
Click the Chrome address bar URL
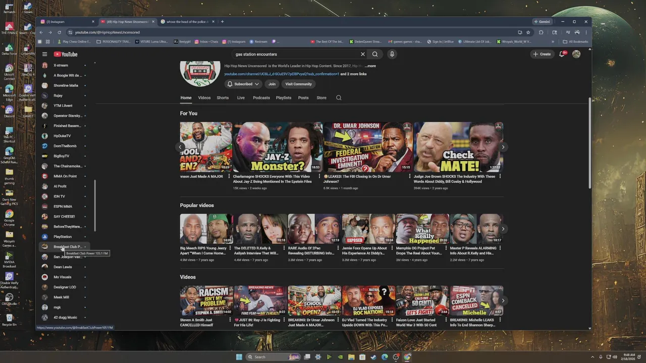coord(107,32)
